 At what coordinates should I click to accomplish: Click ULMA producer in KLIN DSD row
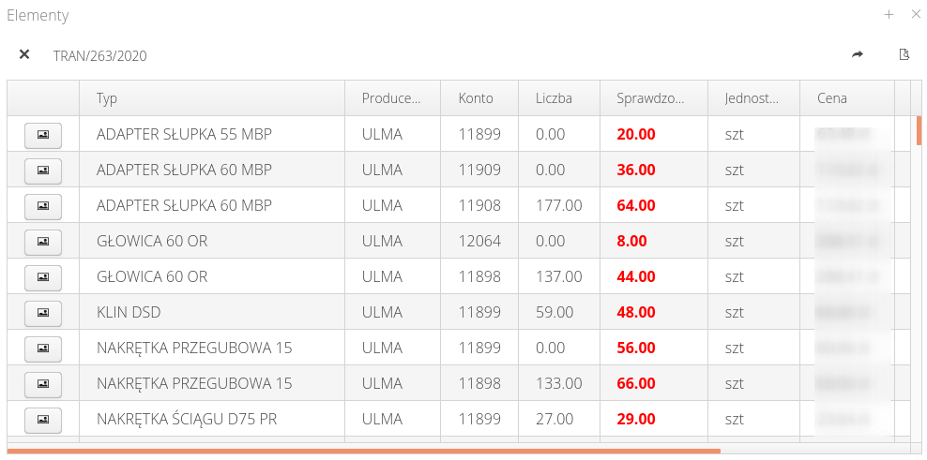click(x=382, y=312)
